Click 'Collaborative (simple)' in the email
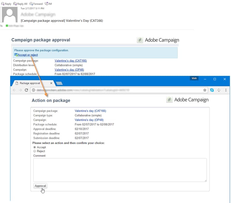This screenshot has height=203, width=231. [x=68, y=65]
